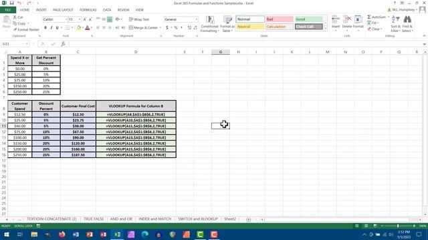Click Percent Style button
The height and width of the screenshot is (240, 428).
(176, 27)
